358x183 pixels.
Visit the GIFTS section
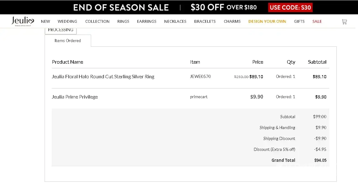[299, 22]
